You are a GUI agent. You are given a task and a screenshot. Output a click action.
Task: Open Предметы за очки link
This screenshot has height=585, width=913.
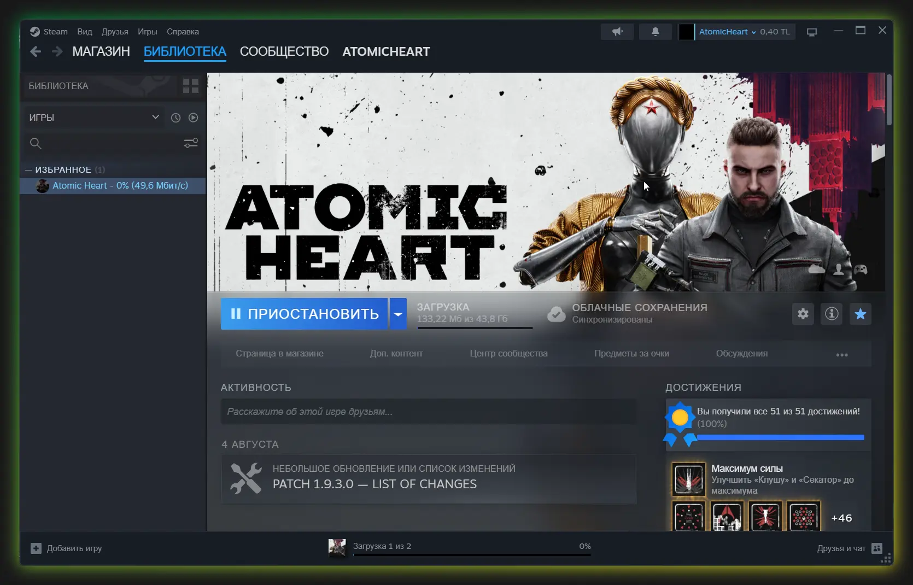point(631,354)
